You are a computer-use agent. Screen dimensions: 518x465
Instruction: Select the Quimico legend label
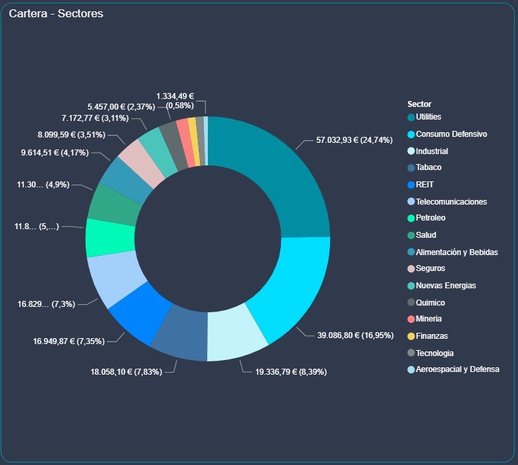(430, 303)
